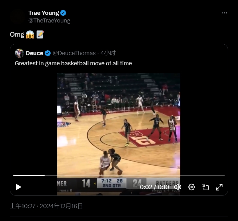Enter picture-in-picture mini player mode
This screenshot has height=221, width=238.
(x=206, y=187)
